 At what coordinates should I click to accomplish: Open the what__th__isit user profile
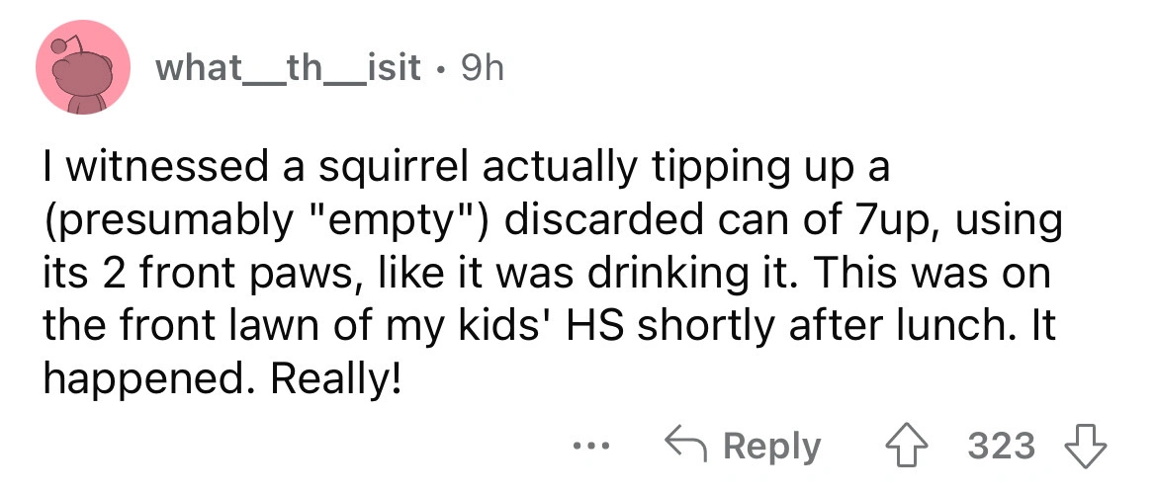[287, 68]
